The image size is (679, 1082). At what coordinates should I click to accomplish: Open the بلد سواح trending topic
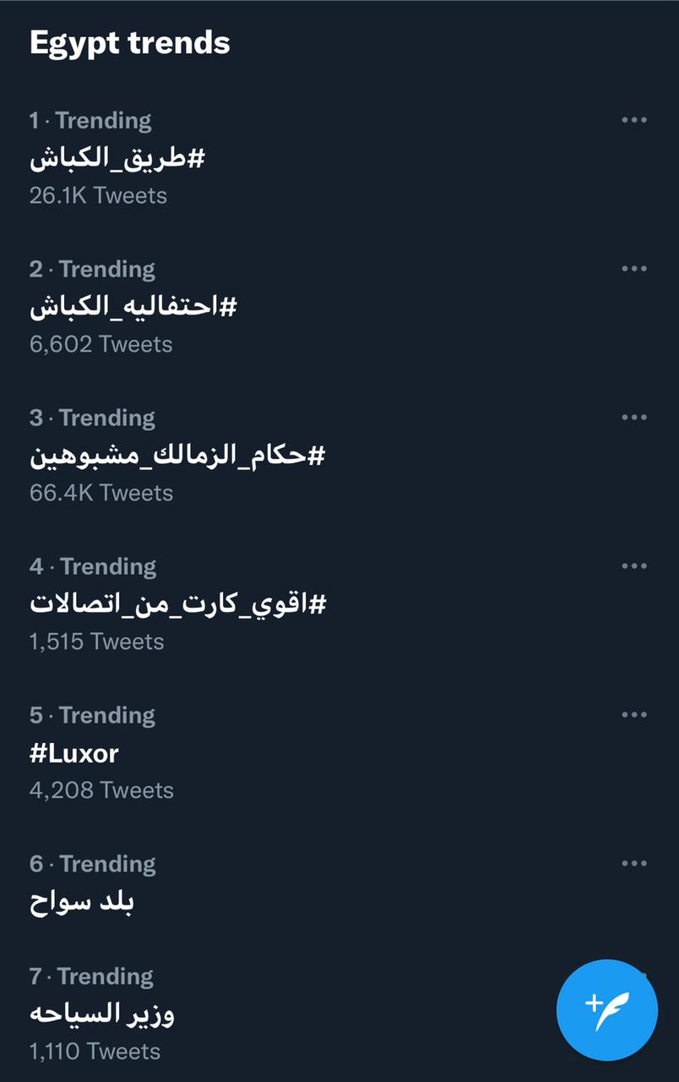[82, 902]
